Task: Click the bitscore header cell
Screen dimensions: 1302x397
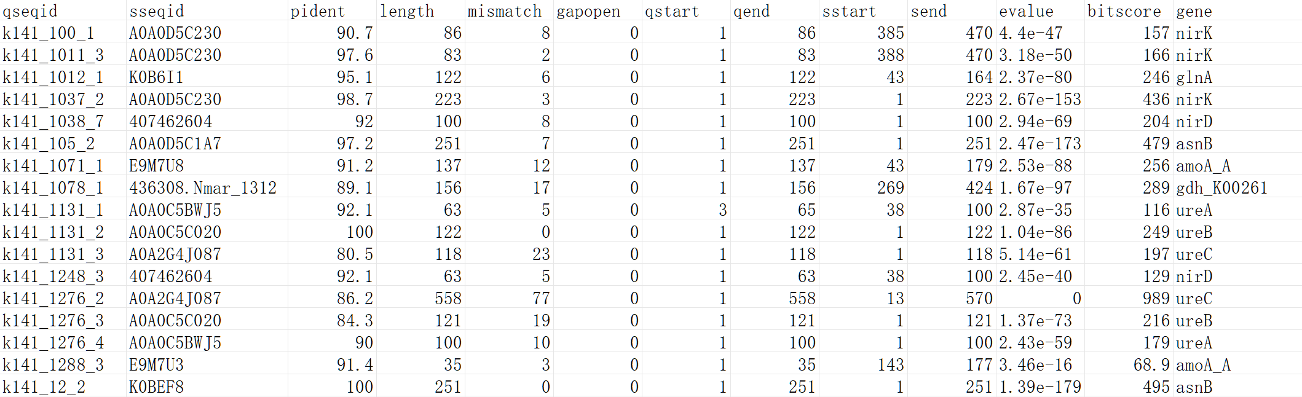Action: [1129, 10]
